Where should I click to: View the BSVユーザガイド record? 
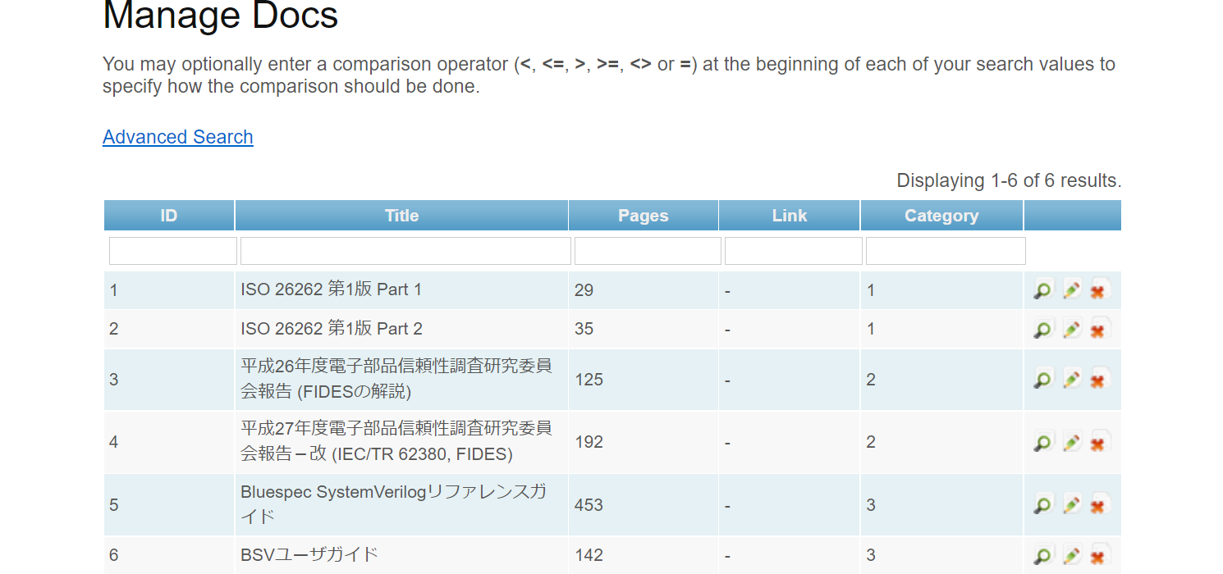click(x=1042, y=556)
